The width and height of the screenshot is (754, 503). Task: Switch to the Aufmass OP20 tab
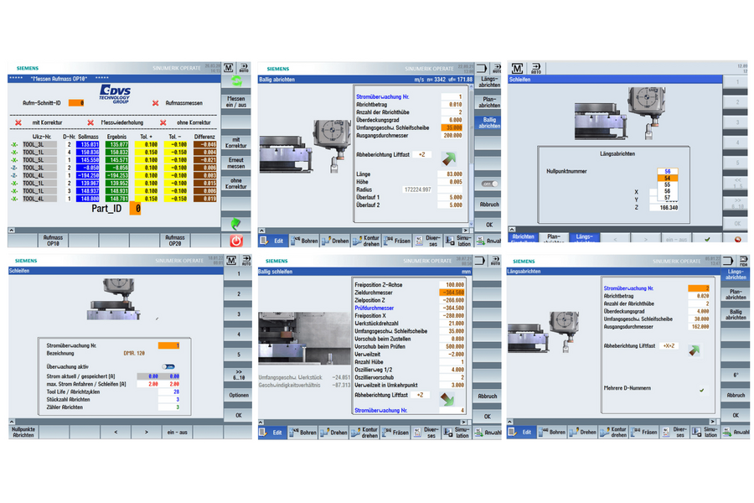175,239
